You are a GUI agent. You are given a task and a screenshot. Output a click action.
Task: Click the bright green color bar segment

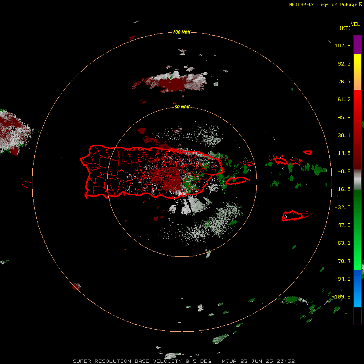(x=357, y=230)
